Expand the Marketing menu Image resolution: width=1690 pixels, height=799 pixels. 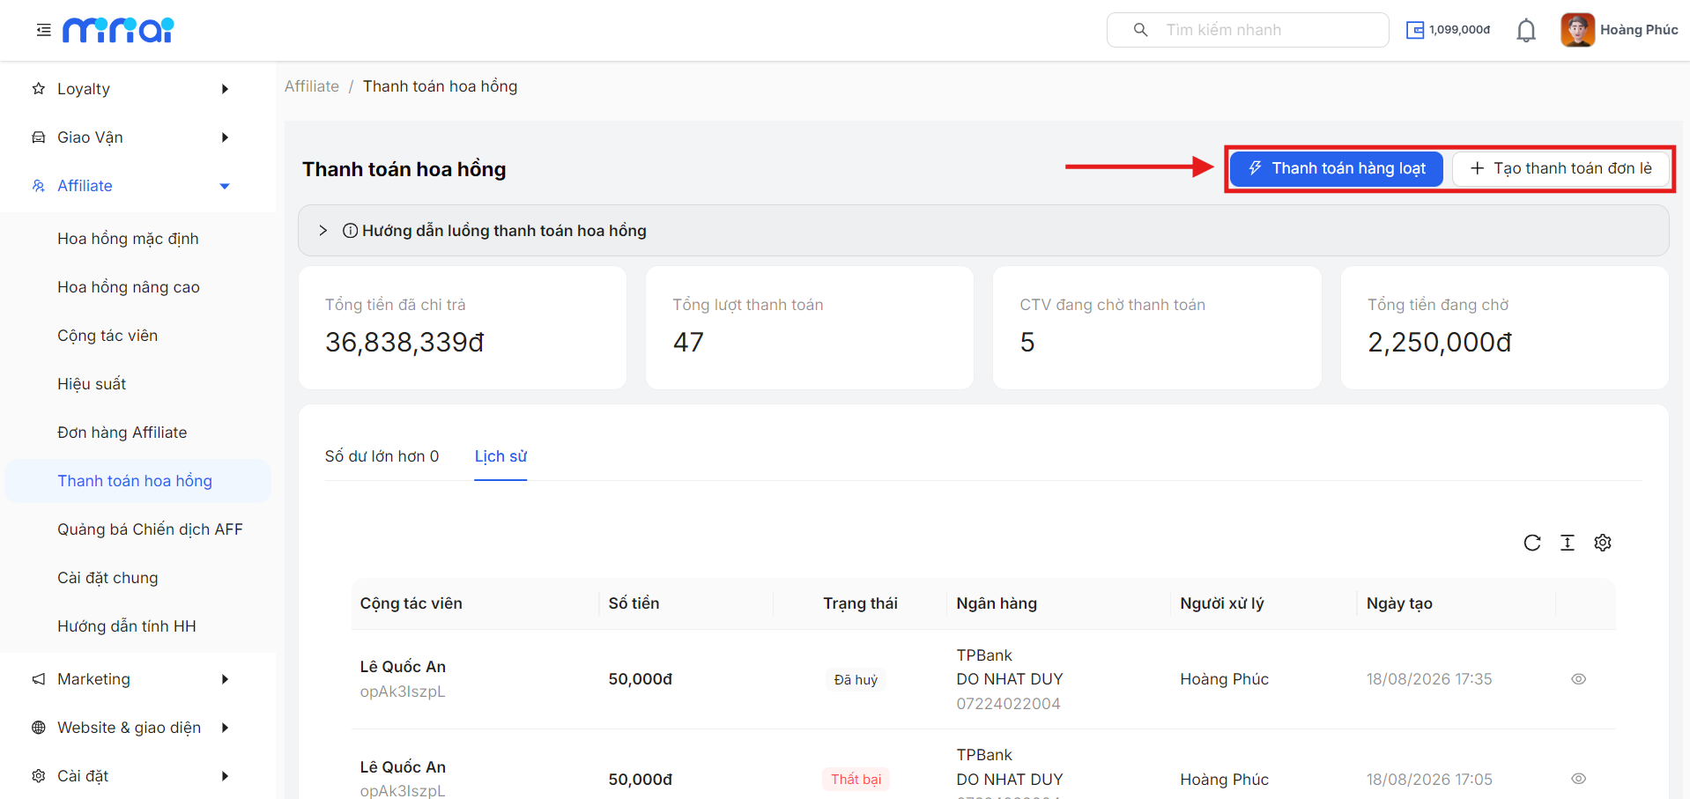(137, 679)
